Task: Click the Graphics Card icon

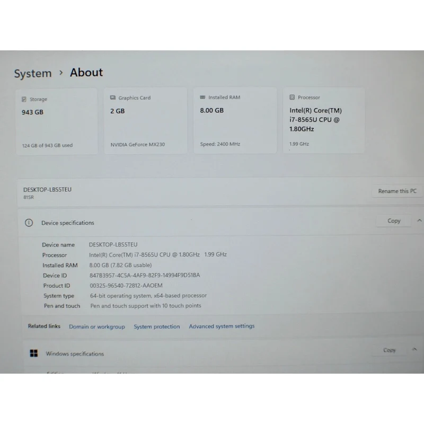Action: (113, 98)
